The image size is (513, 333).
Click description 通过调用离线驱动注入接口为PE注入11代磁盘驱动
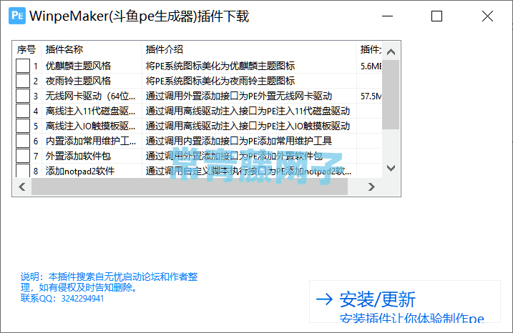[x=248, y=111]
